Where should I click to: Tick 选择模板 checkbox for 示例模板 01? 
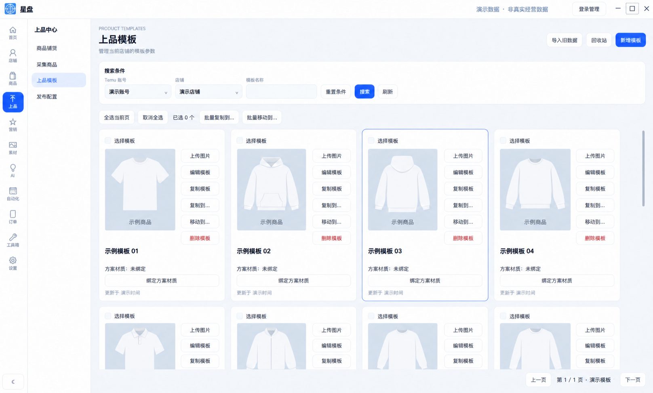coord(108,141)
